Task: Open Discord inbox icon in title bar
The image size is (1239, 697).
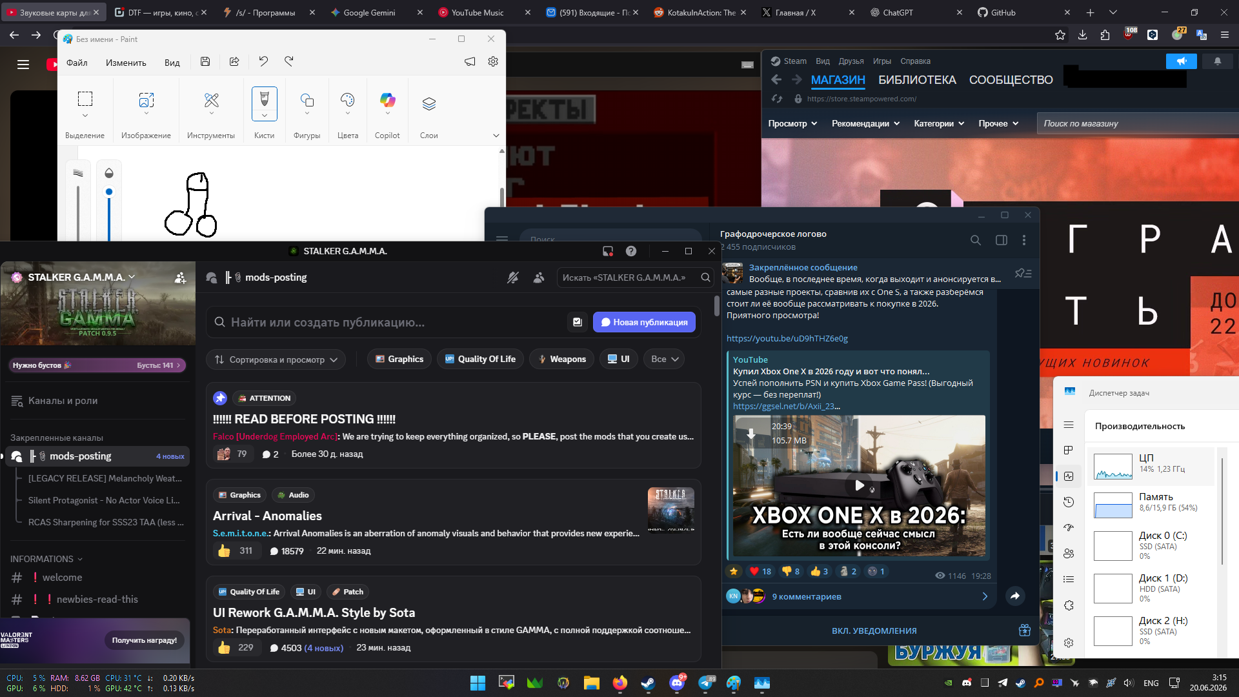Action: click(608, 251)
